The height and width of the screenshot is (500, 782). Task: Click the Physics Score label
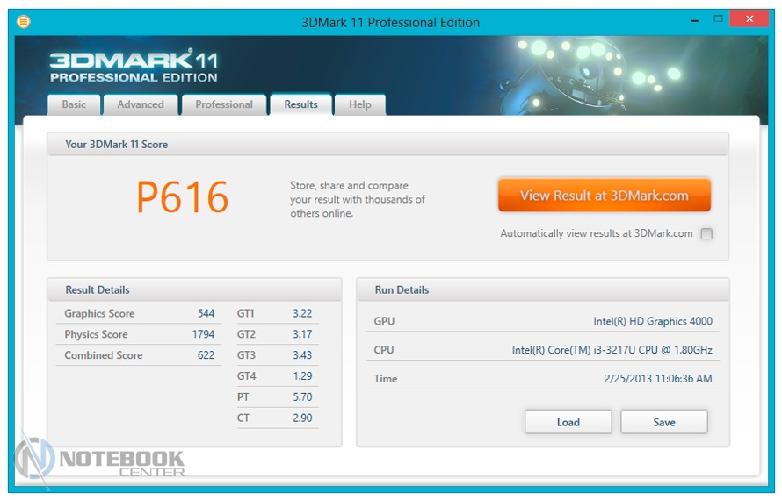[x=96, y=334]
